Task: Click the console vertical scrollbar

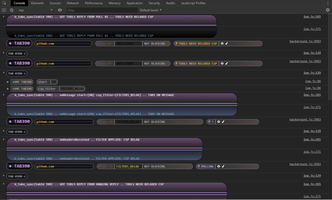Action: pos(330,58)
